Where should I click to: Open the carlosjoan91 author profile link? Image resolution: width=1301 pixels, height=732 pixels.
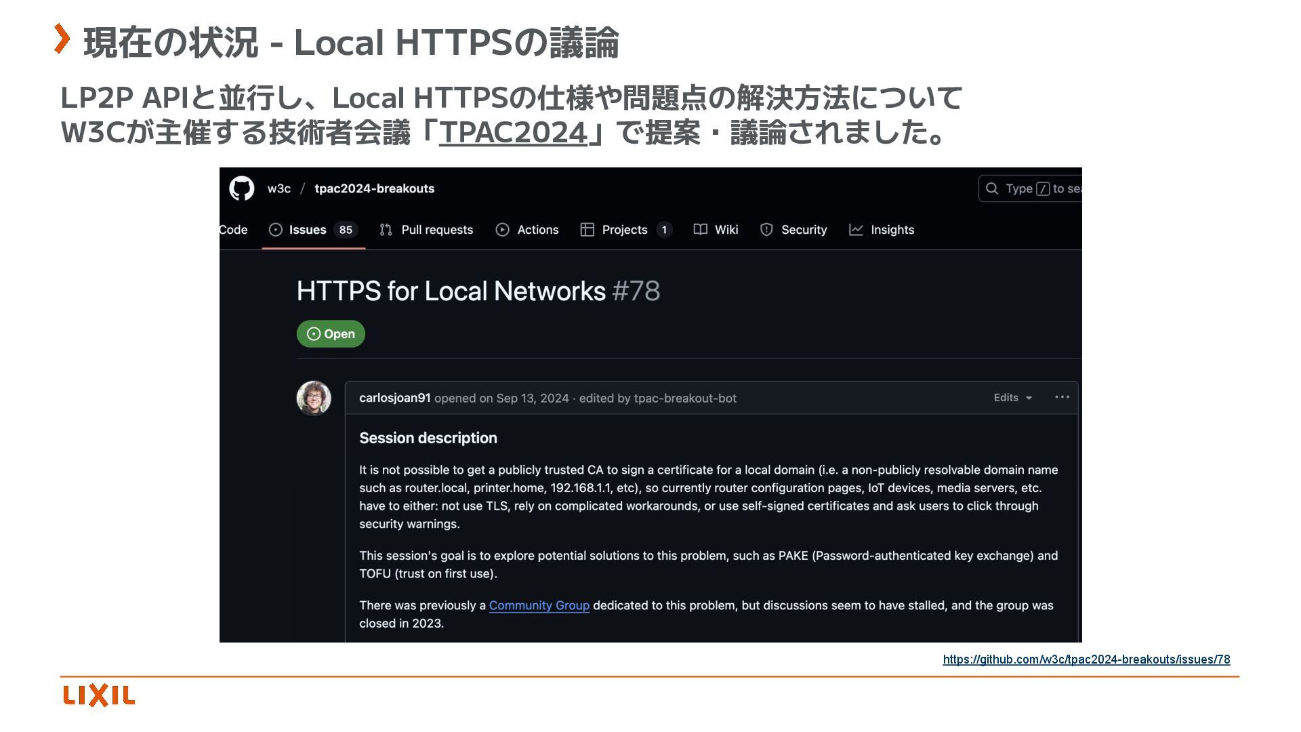point(395,398)
